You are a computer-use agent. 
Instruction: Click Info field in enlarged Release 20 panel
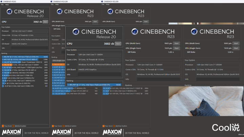99,75
